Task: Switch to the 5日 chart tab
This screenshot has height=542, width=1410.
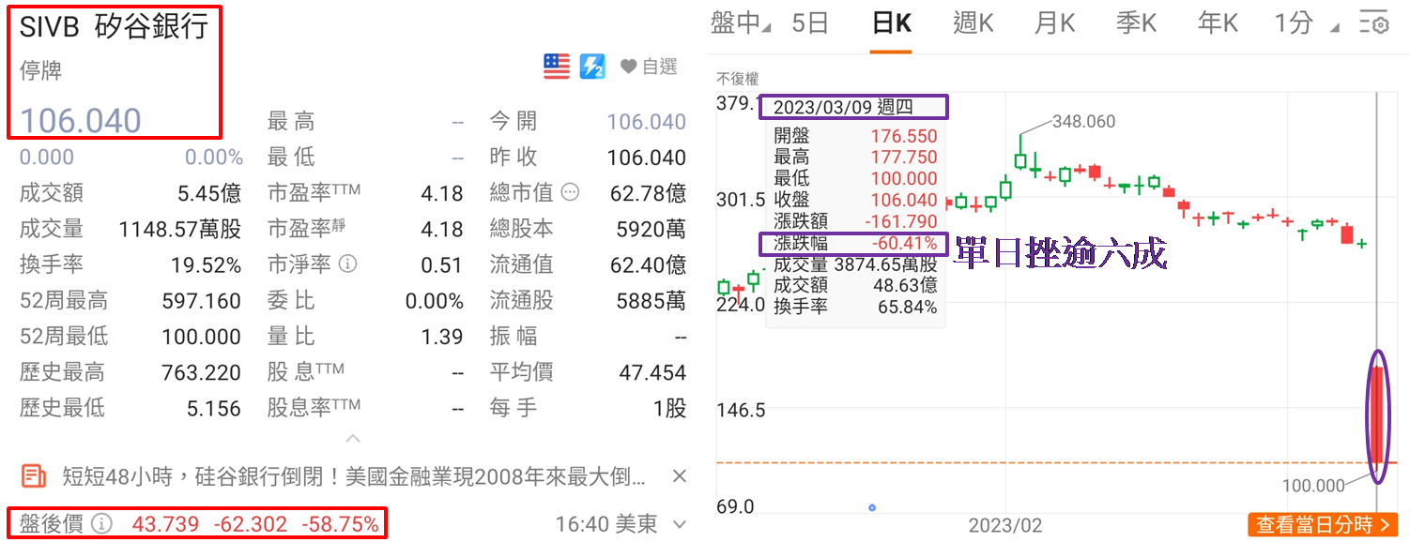Action: click(x=810, y=23)
